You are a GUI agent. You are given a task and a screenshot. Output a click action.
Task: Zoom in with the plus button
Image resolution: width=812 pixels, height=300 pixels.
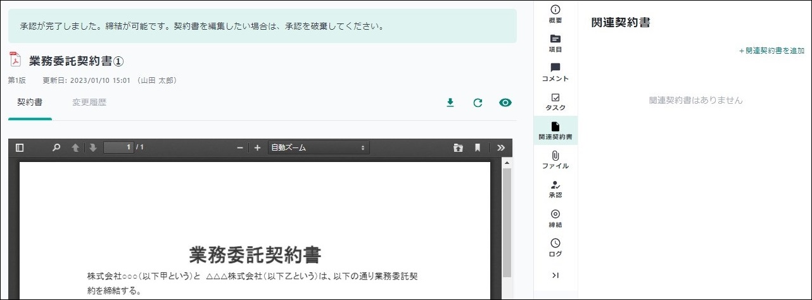257,147
